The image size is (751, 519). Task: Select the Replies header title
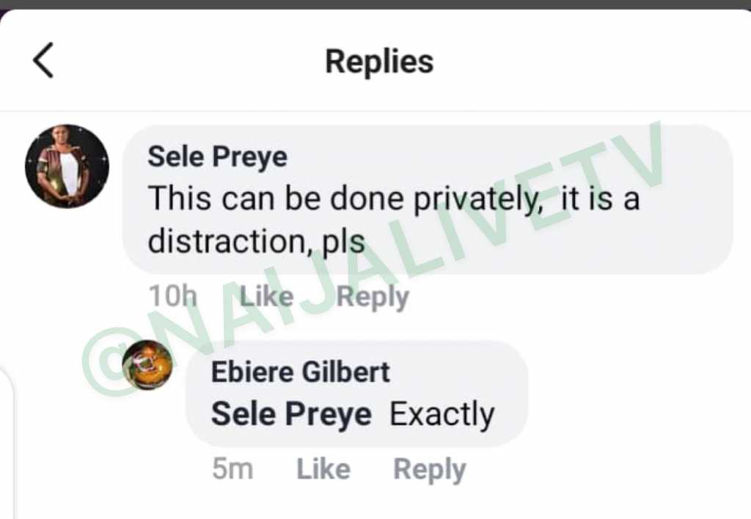tap(379, 62)
